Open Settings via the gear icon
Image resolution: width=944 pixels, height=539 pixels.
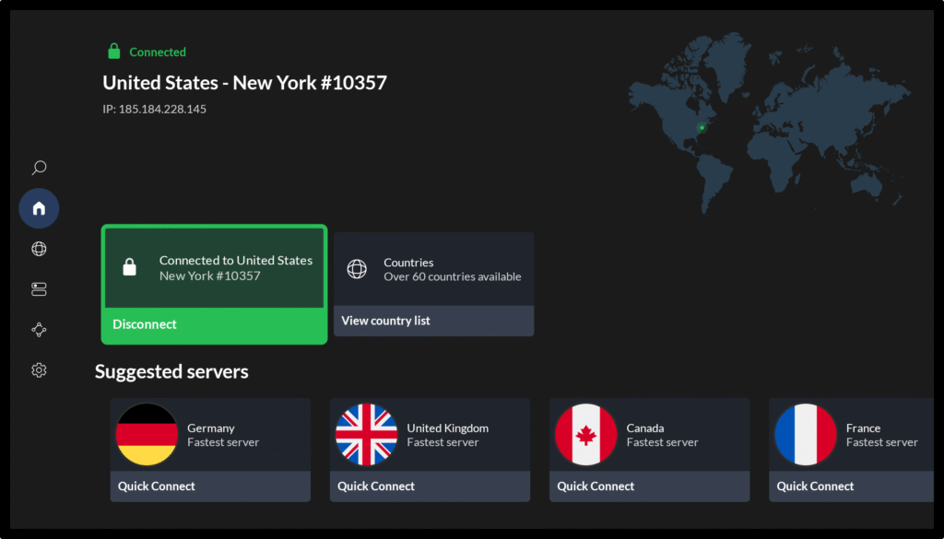pos(39,369)
